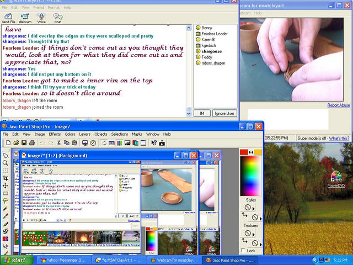
Task: Open the foreground Styles flyout arrow
Action: coord(254,209)
